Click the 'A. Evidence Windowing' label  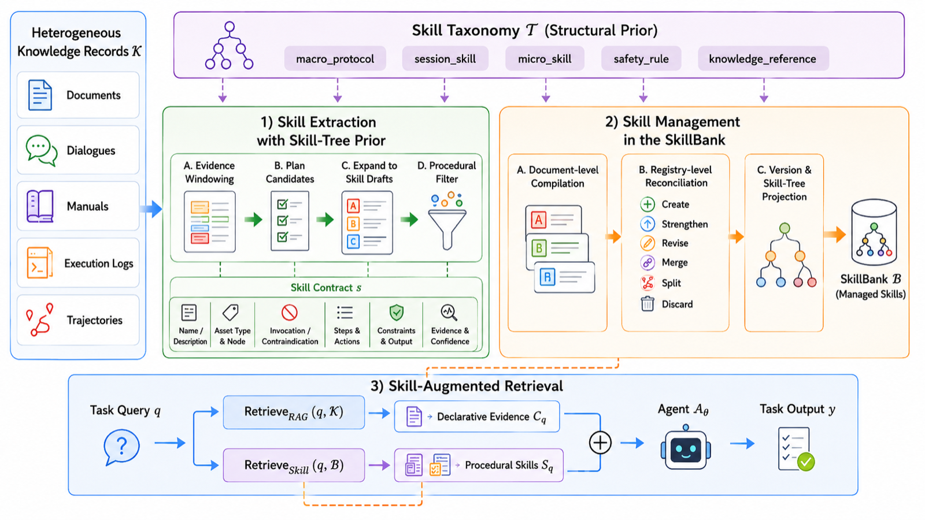click(x=209, y=172)
